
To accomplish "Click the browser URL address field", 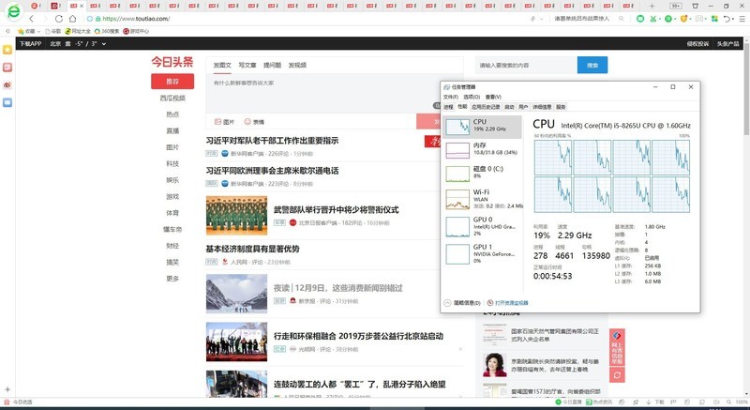I will [307, 19].
